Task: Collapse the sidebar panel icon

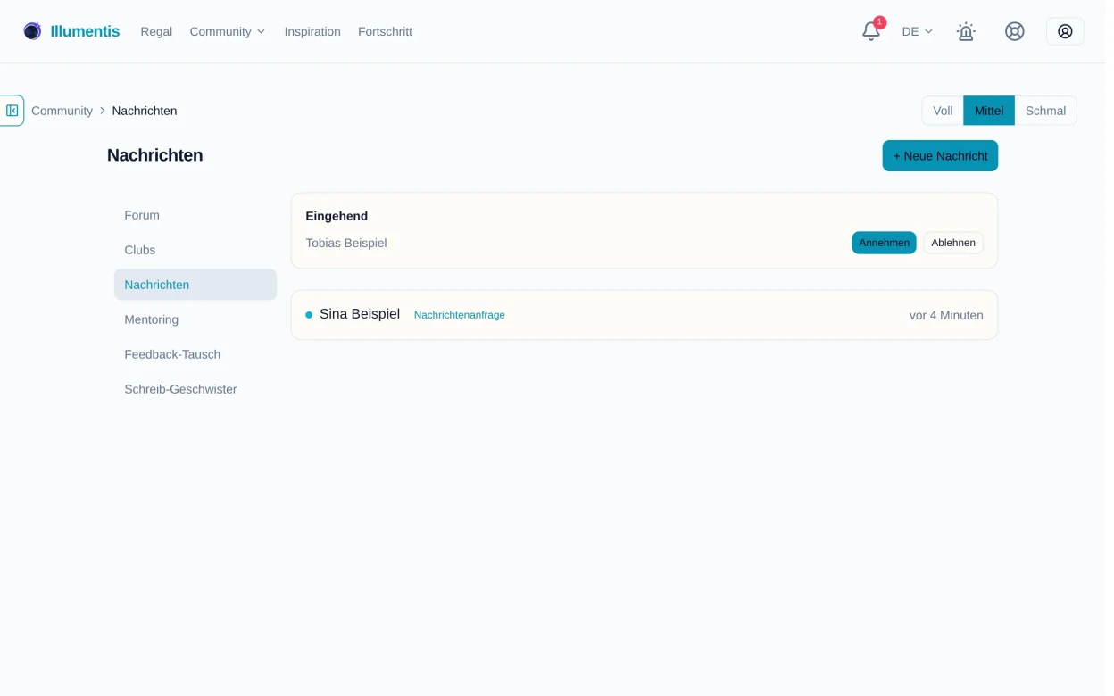Action: [x=12, y=111]
